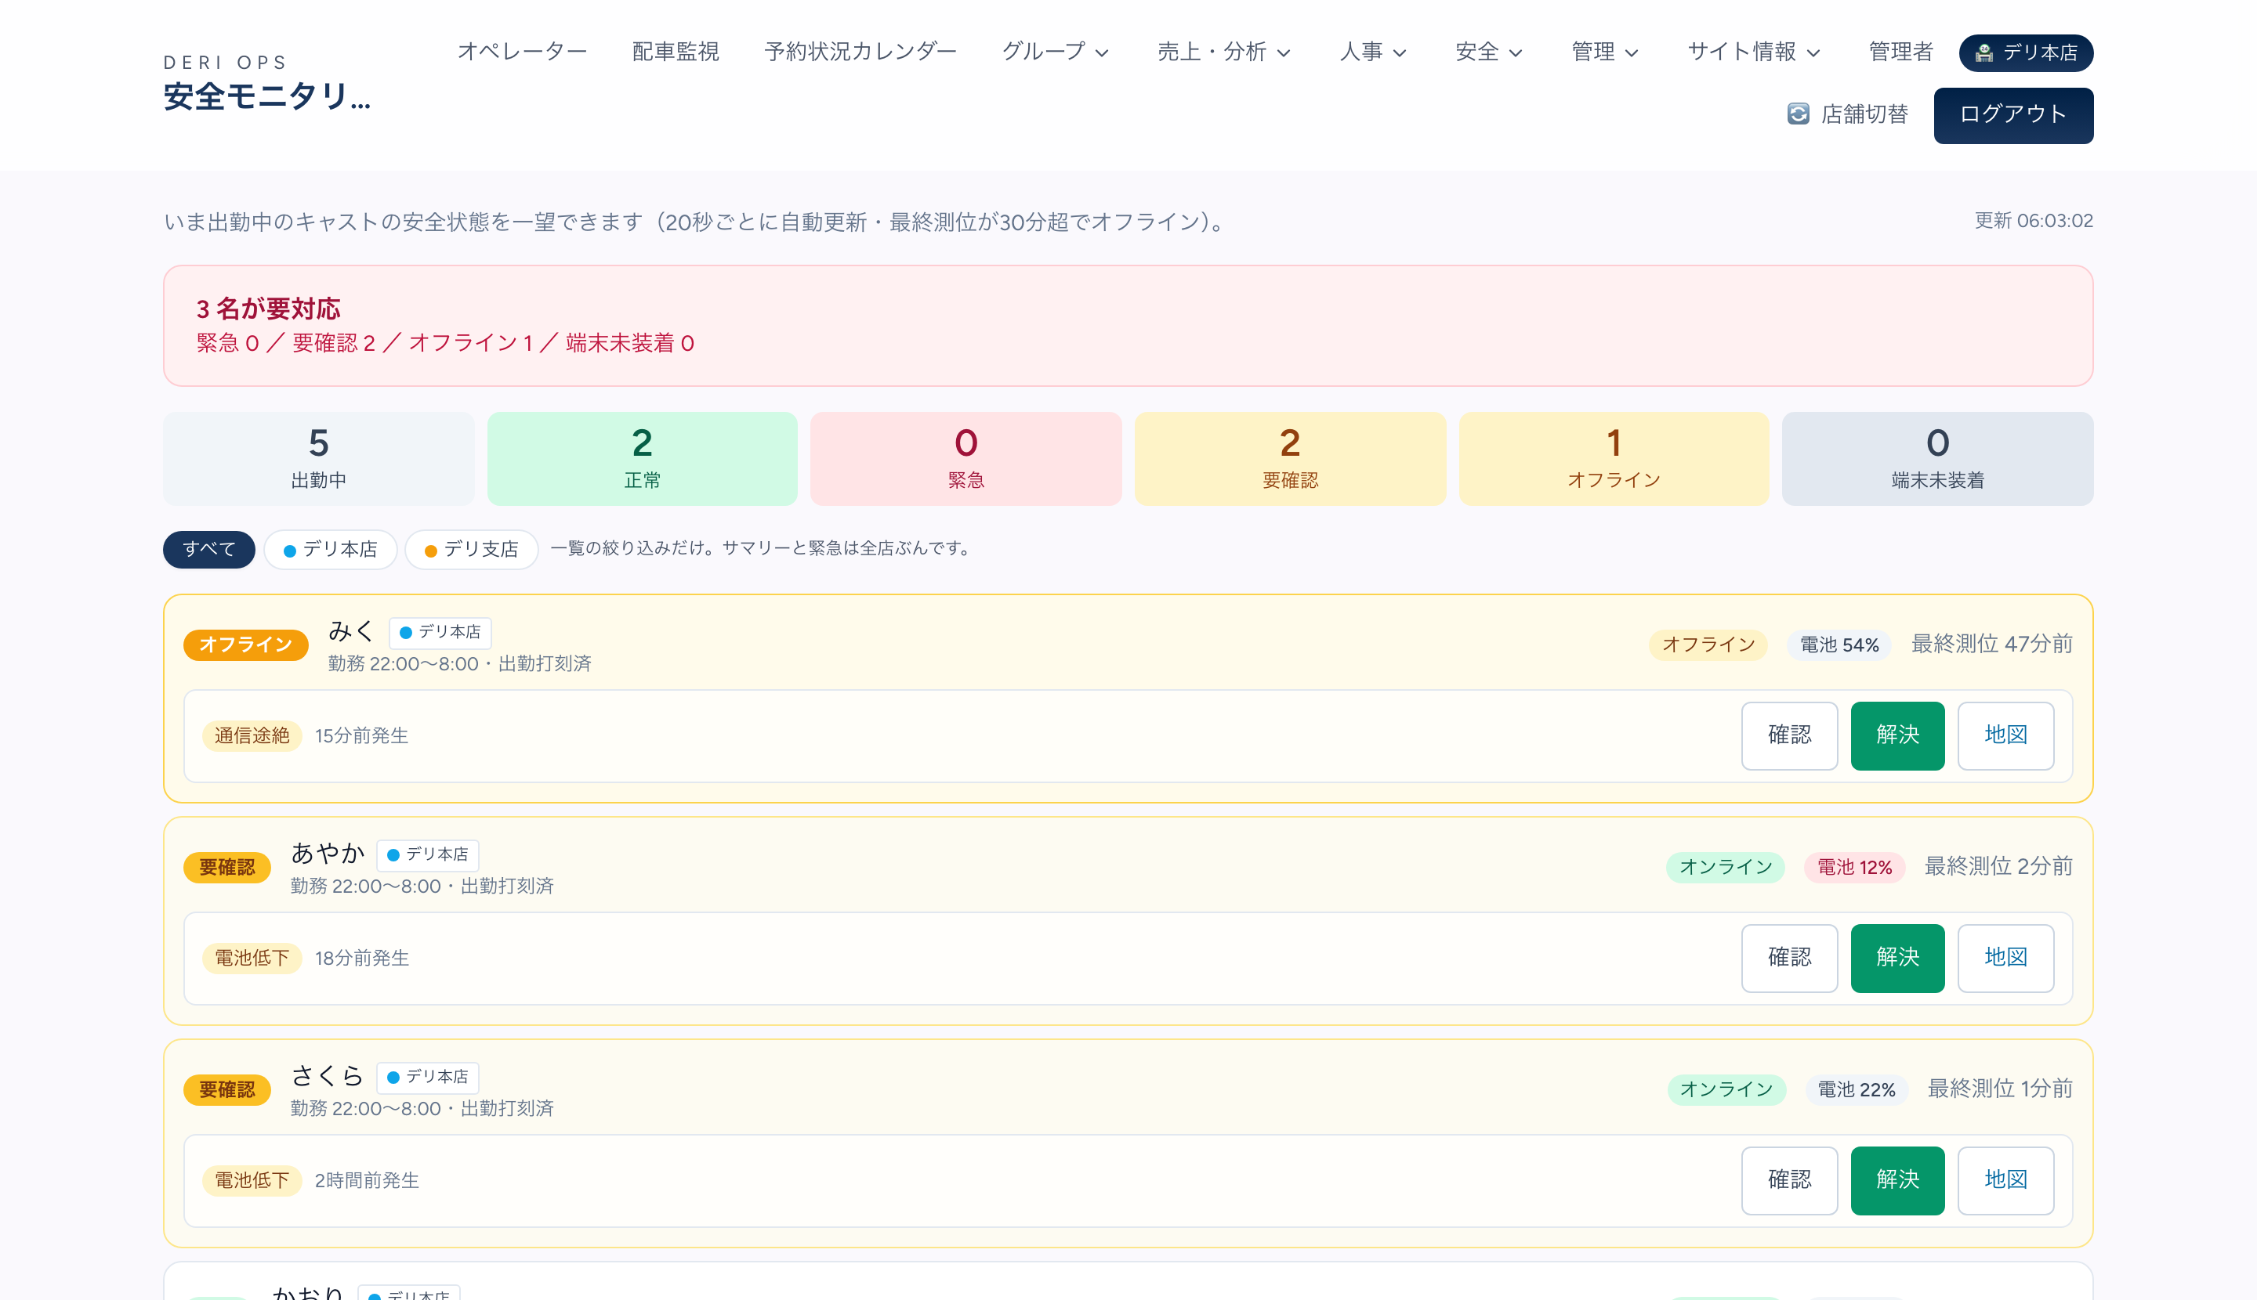
Task: Click 確認 for みく's 通信途絶 alert
Action: 1790,735
